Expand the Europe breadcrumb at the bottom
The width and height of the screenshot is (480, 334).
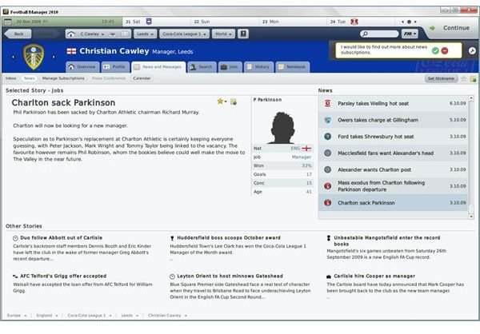17,316
